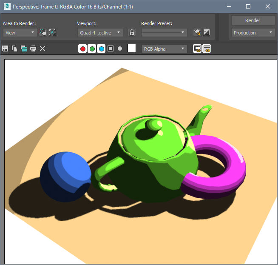Click the white color swatch

point(132,48)
